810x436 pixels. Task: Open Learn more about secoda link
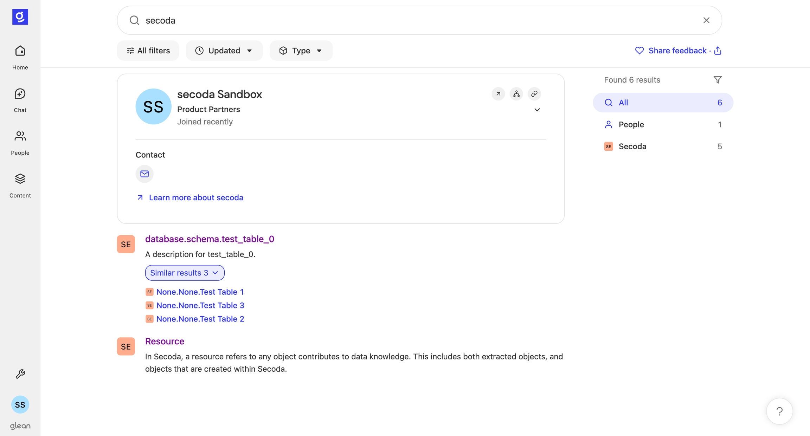click(196, 197)
